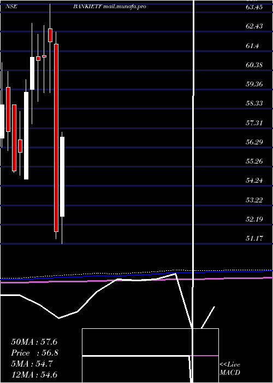
Task: Select the small red candle near 61.4 line
Action: tap(44, 56)
